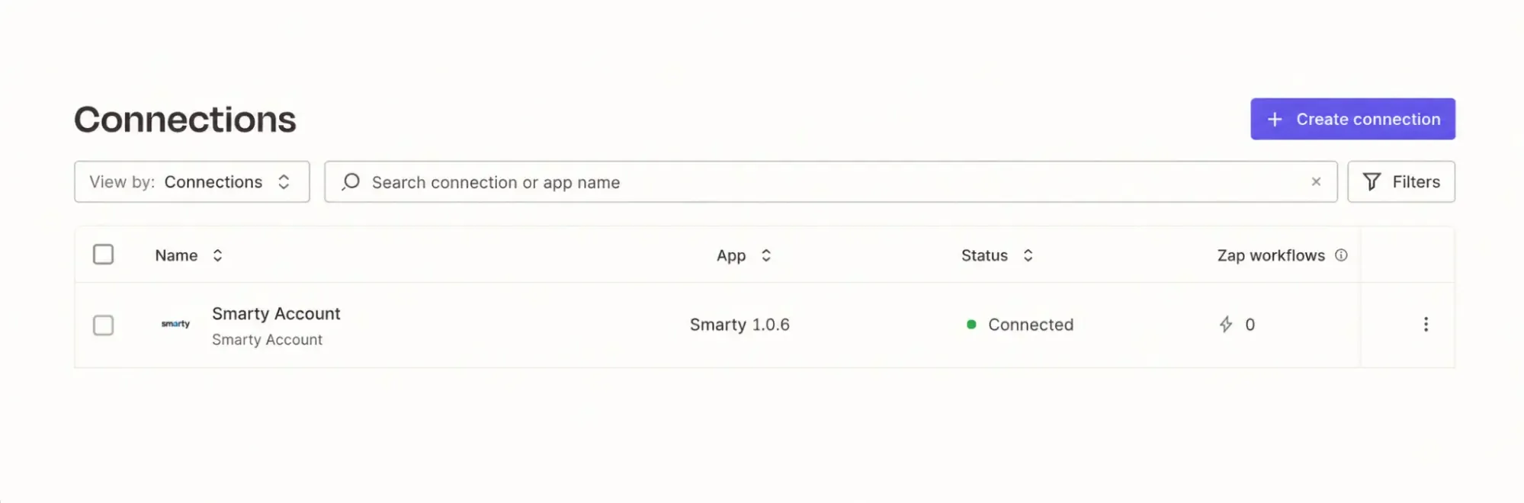Click the search magnifier icon
The image size is (1524, 503).
[351, 182]
